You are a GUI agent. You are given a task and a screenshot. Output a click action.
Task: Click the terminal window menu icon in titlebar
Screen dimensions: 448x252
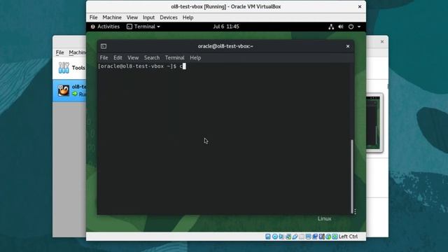click(104, 46)
